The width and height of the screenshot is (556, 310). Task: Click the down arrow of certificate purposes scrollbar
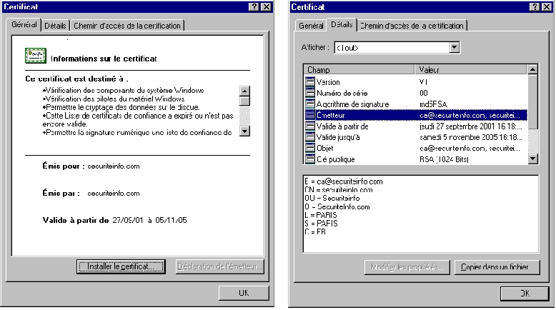[244, 131]
